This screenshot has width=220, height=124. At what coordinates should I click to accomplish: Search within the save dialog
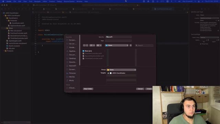click(x=144, y=45)
